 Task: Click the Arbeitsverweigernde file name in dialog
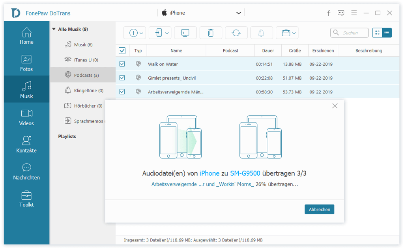(x=202, y=184)
